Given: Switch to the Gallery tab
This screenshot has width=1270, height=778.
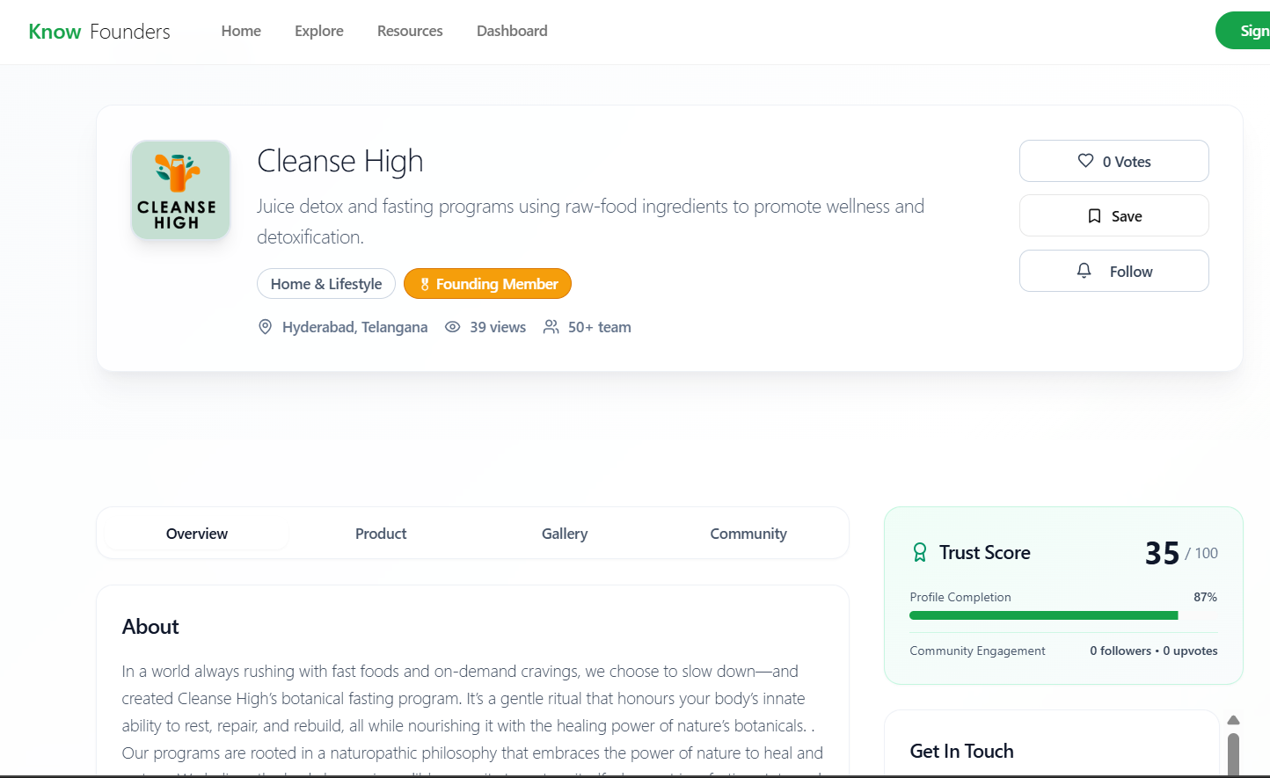Looking at the screenshot, I should (564, 533).
